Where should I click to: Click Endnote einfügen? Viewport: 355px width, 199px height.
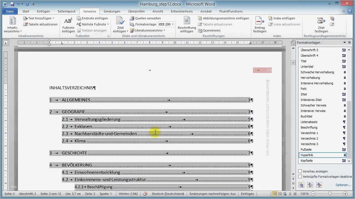pyautogui.click(x=93, y=18)
